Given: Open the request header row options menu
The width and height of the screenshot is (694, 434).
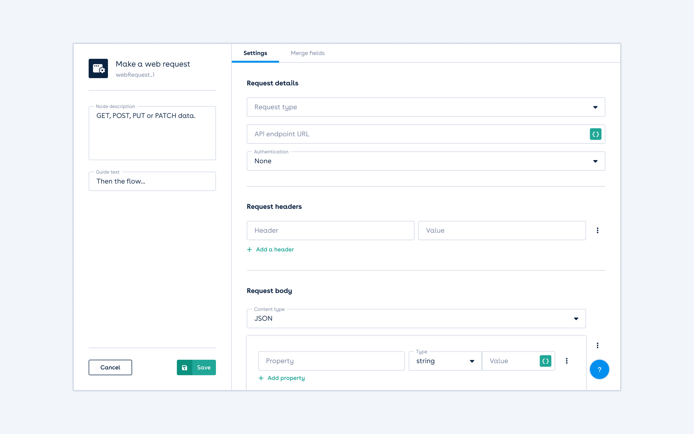Looking at the screenshot, I should (598, 231).
